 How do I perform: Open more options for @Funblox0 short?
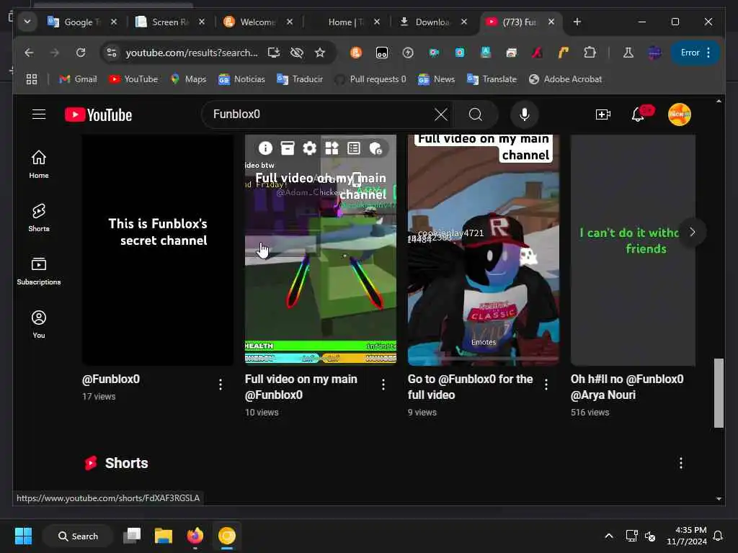[221, 385]
